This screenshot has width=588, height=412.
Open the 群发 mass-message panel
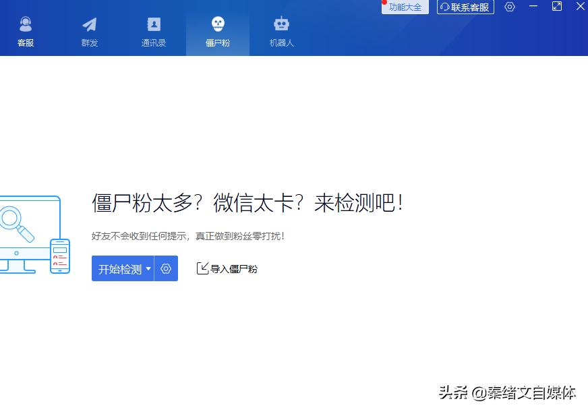[90, 30]
